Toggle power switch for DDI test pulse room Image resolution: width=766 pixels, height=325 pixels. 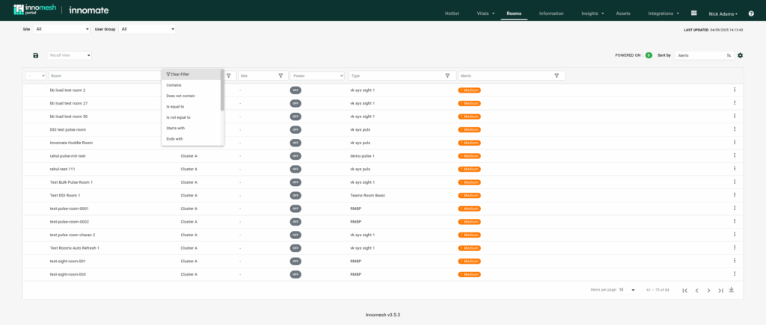[295, 130]
